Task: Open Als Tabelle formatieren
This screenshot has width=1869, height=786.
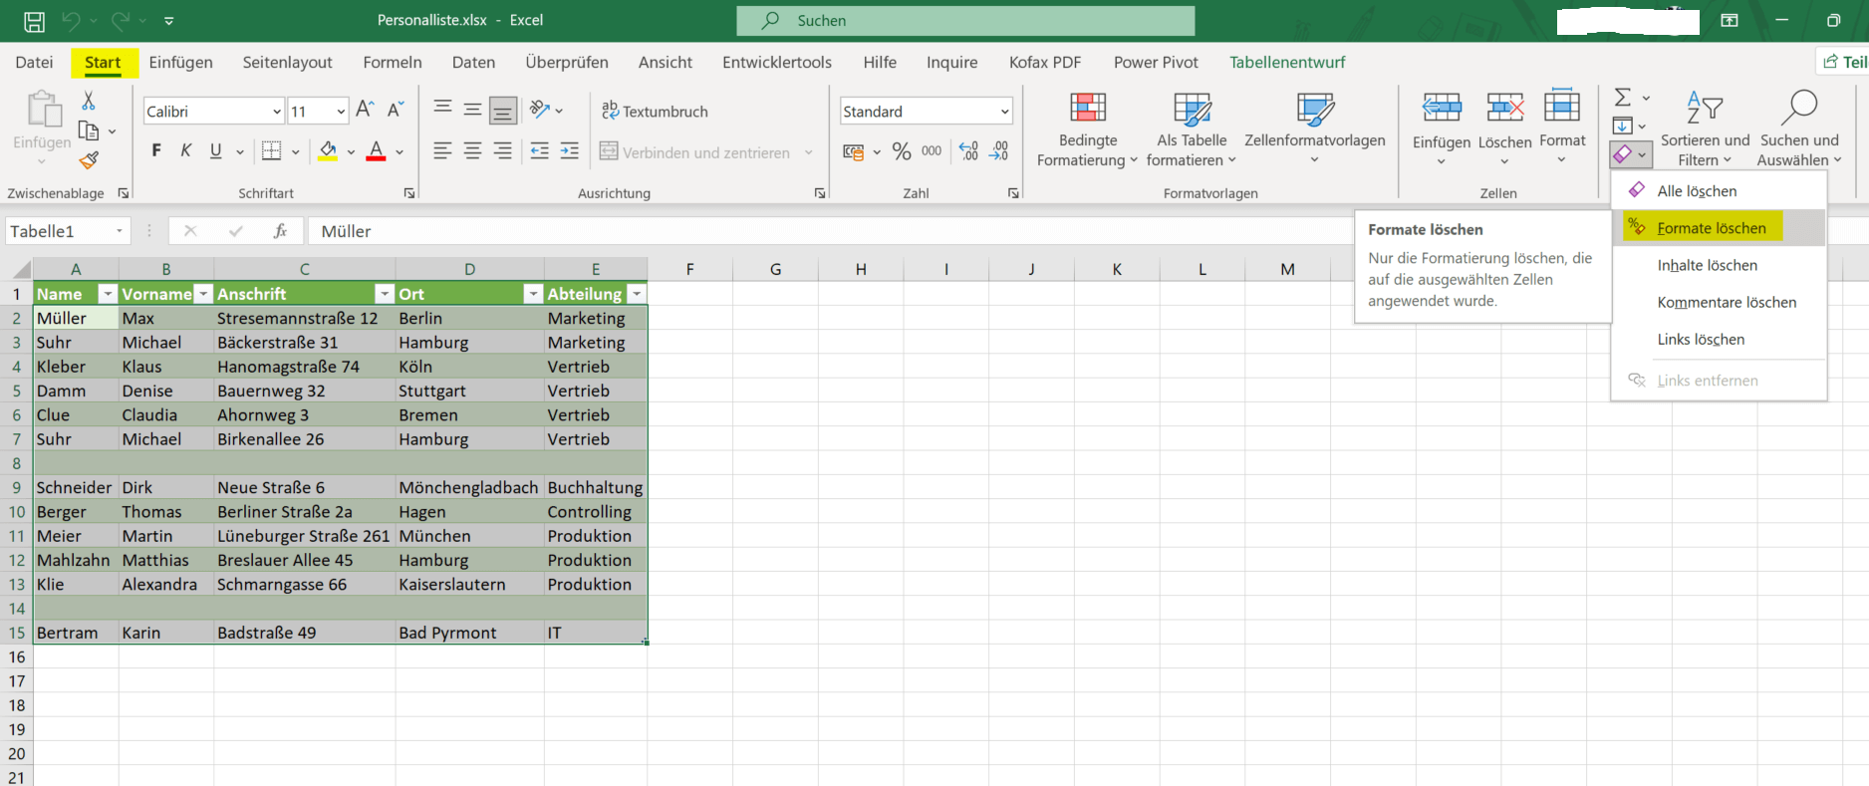Action: pyautogui.click(x=1192, y=129)
